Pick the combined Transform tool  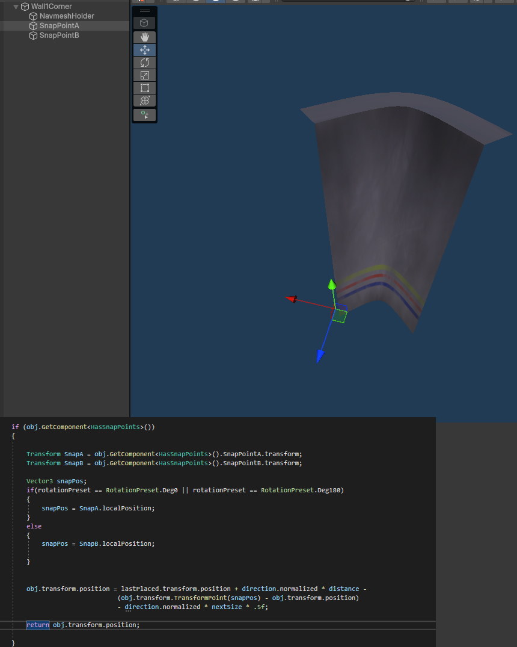[x=144, y=101]
